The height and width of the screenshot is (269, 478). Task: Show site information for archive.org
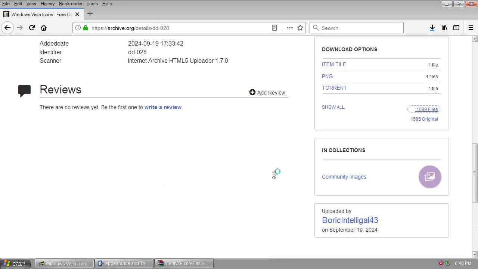click(x=78, y=28)
